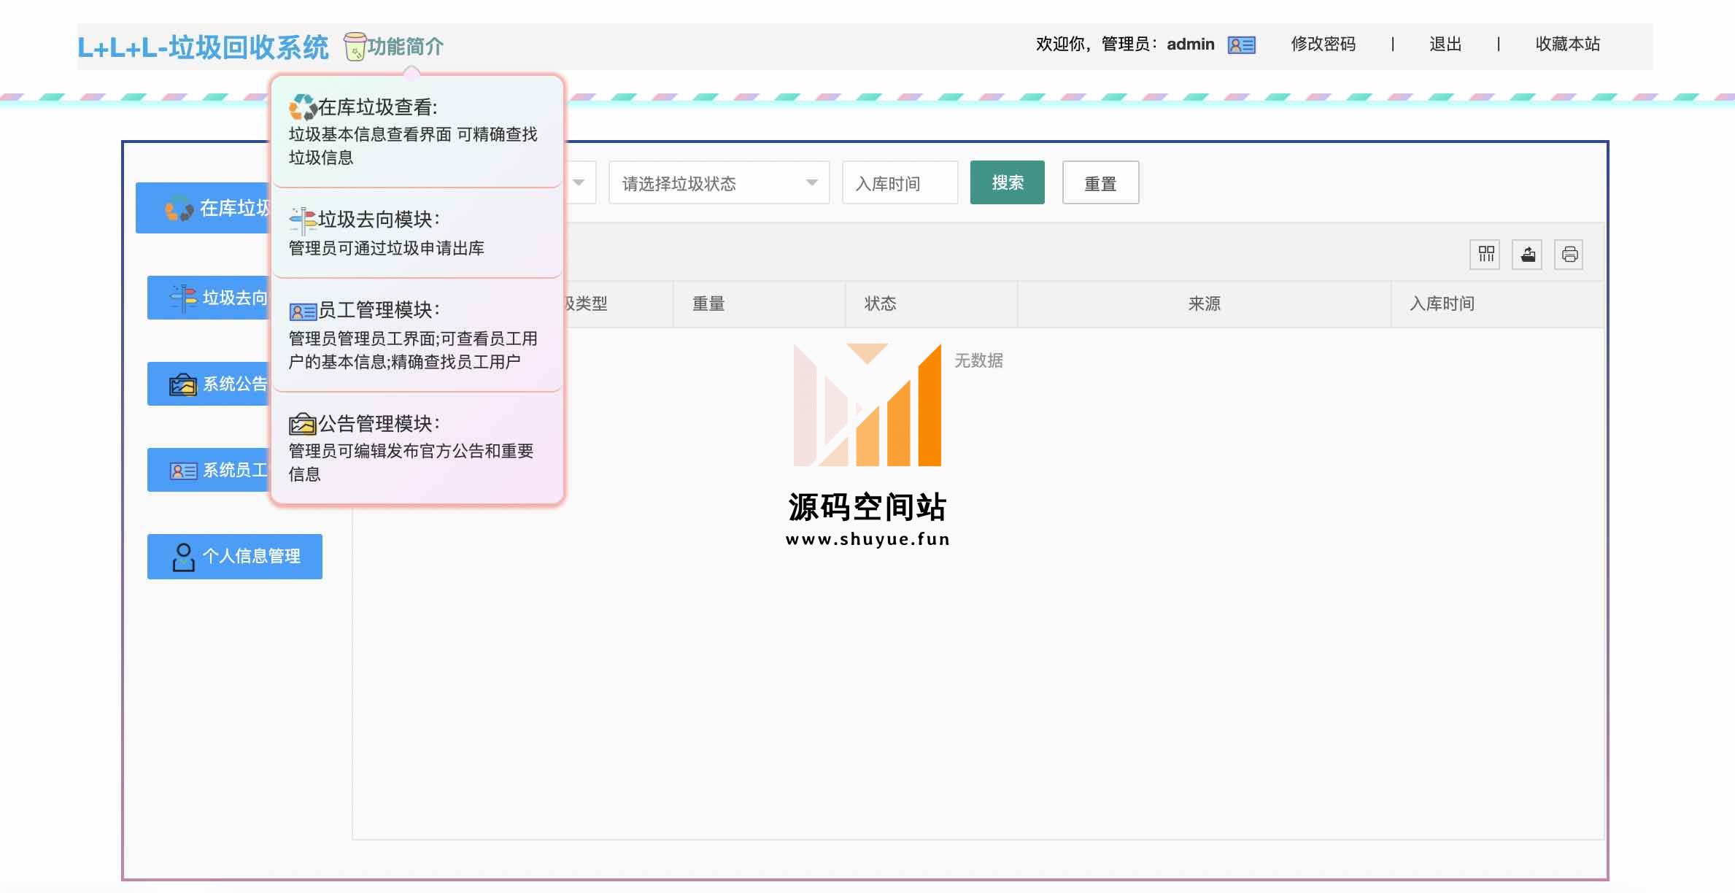This screenshot has width=1735, height=893.
Task: Open 系统员工 sidebar menu
Action: point(209,470)
